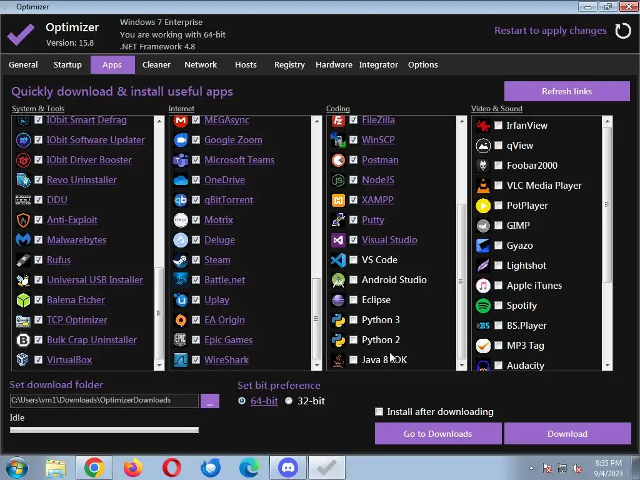Click the download progress bar
The width and height of the screenshot is (640, 480).
[x=104, y=430]
